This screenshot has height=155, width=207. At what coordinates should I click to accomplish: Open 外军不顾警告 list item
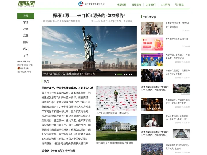66,134
